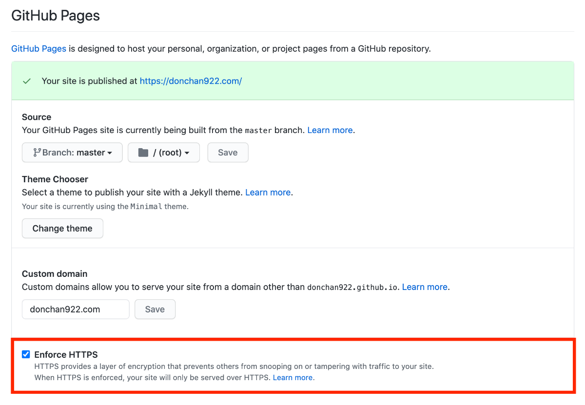Open Learn more link for Theme Chooser

coord(268,193)
